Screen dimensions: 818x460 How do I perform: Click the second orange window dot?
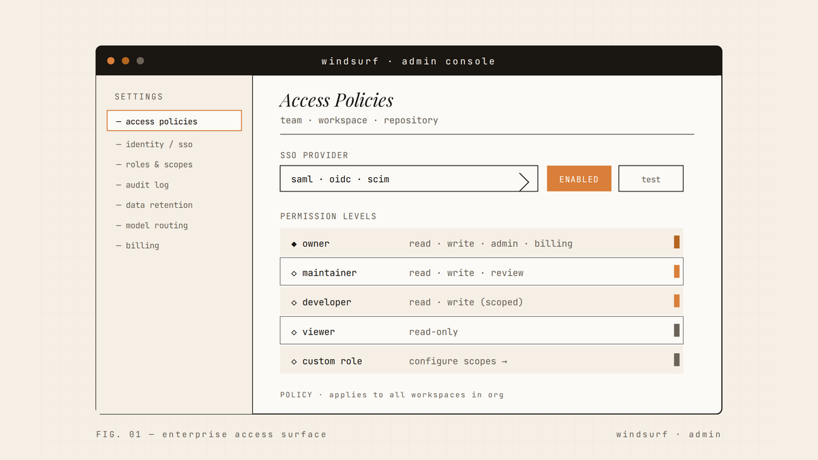(x=125, y=61)
